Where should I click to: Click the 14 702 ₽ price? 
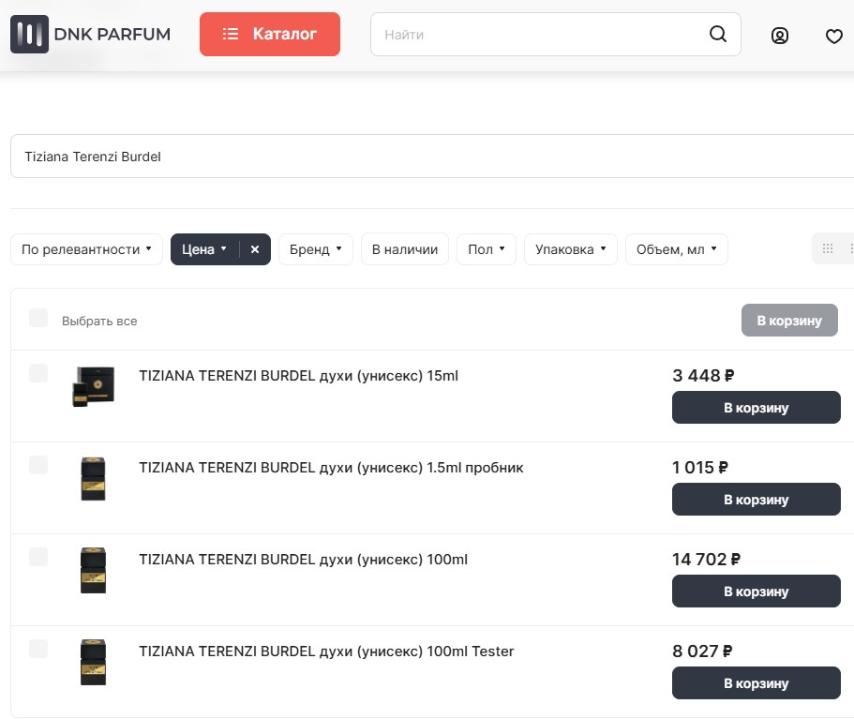707,560
